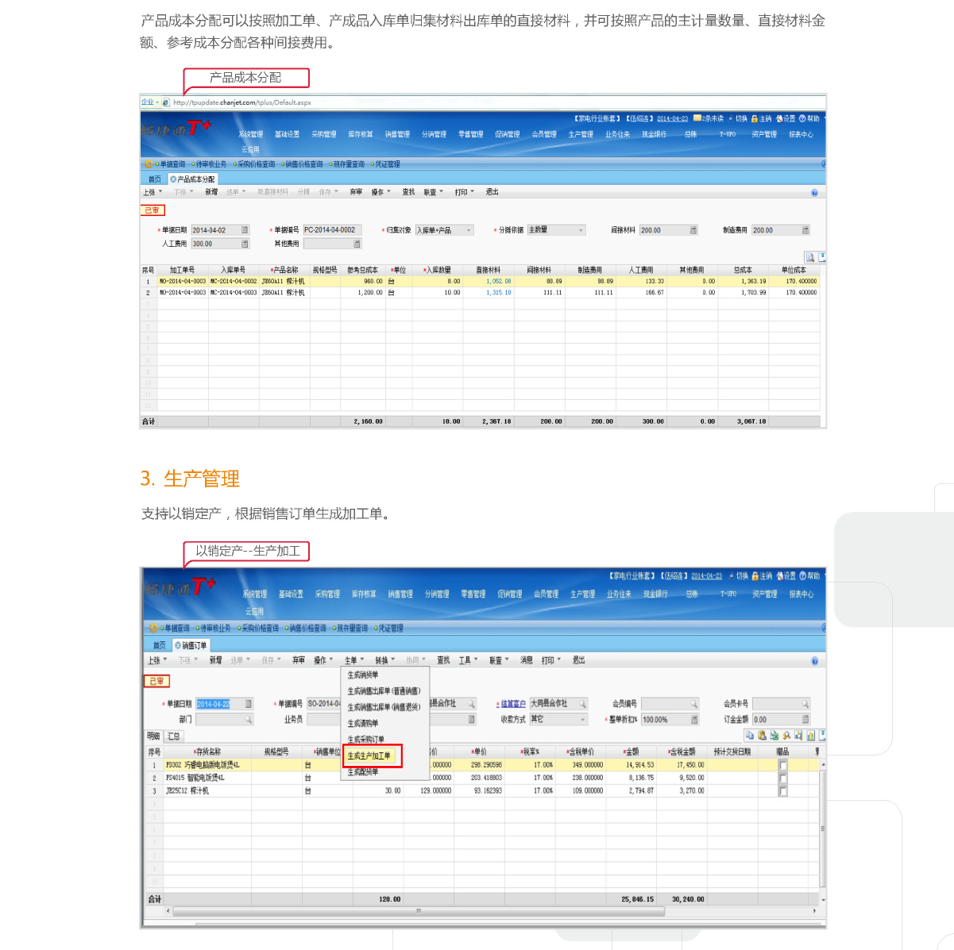
Task: Click the calendar icon beside 2014-04-02 date
Action: tap(245, 230)
